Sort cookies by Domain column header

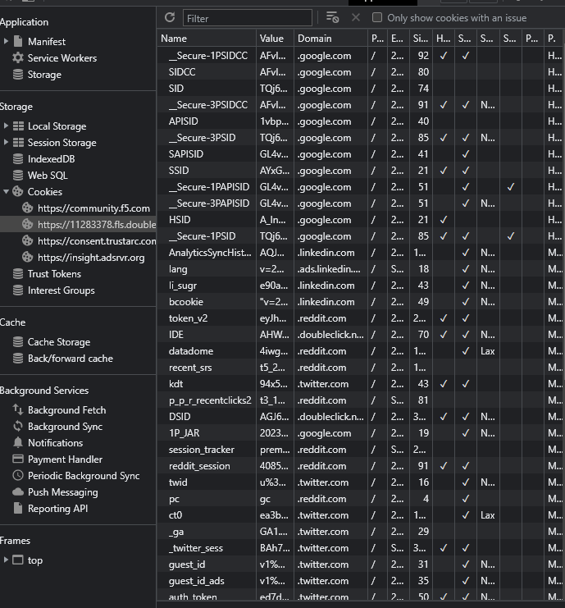point(330,39)
